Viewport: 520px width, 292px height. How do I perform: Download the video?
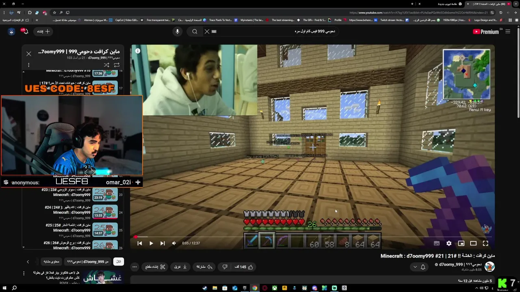(x=180, y=267)
